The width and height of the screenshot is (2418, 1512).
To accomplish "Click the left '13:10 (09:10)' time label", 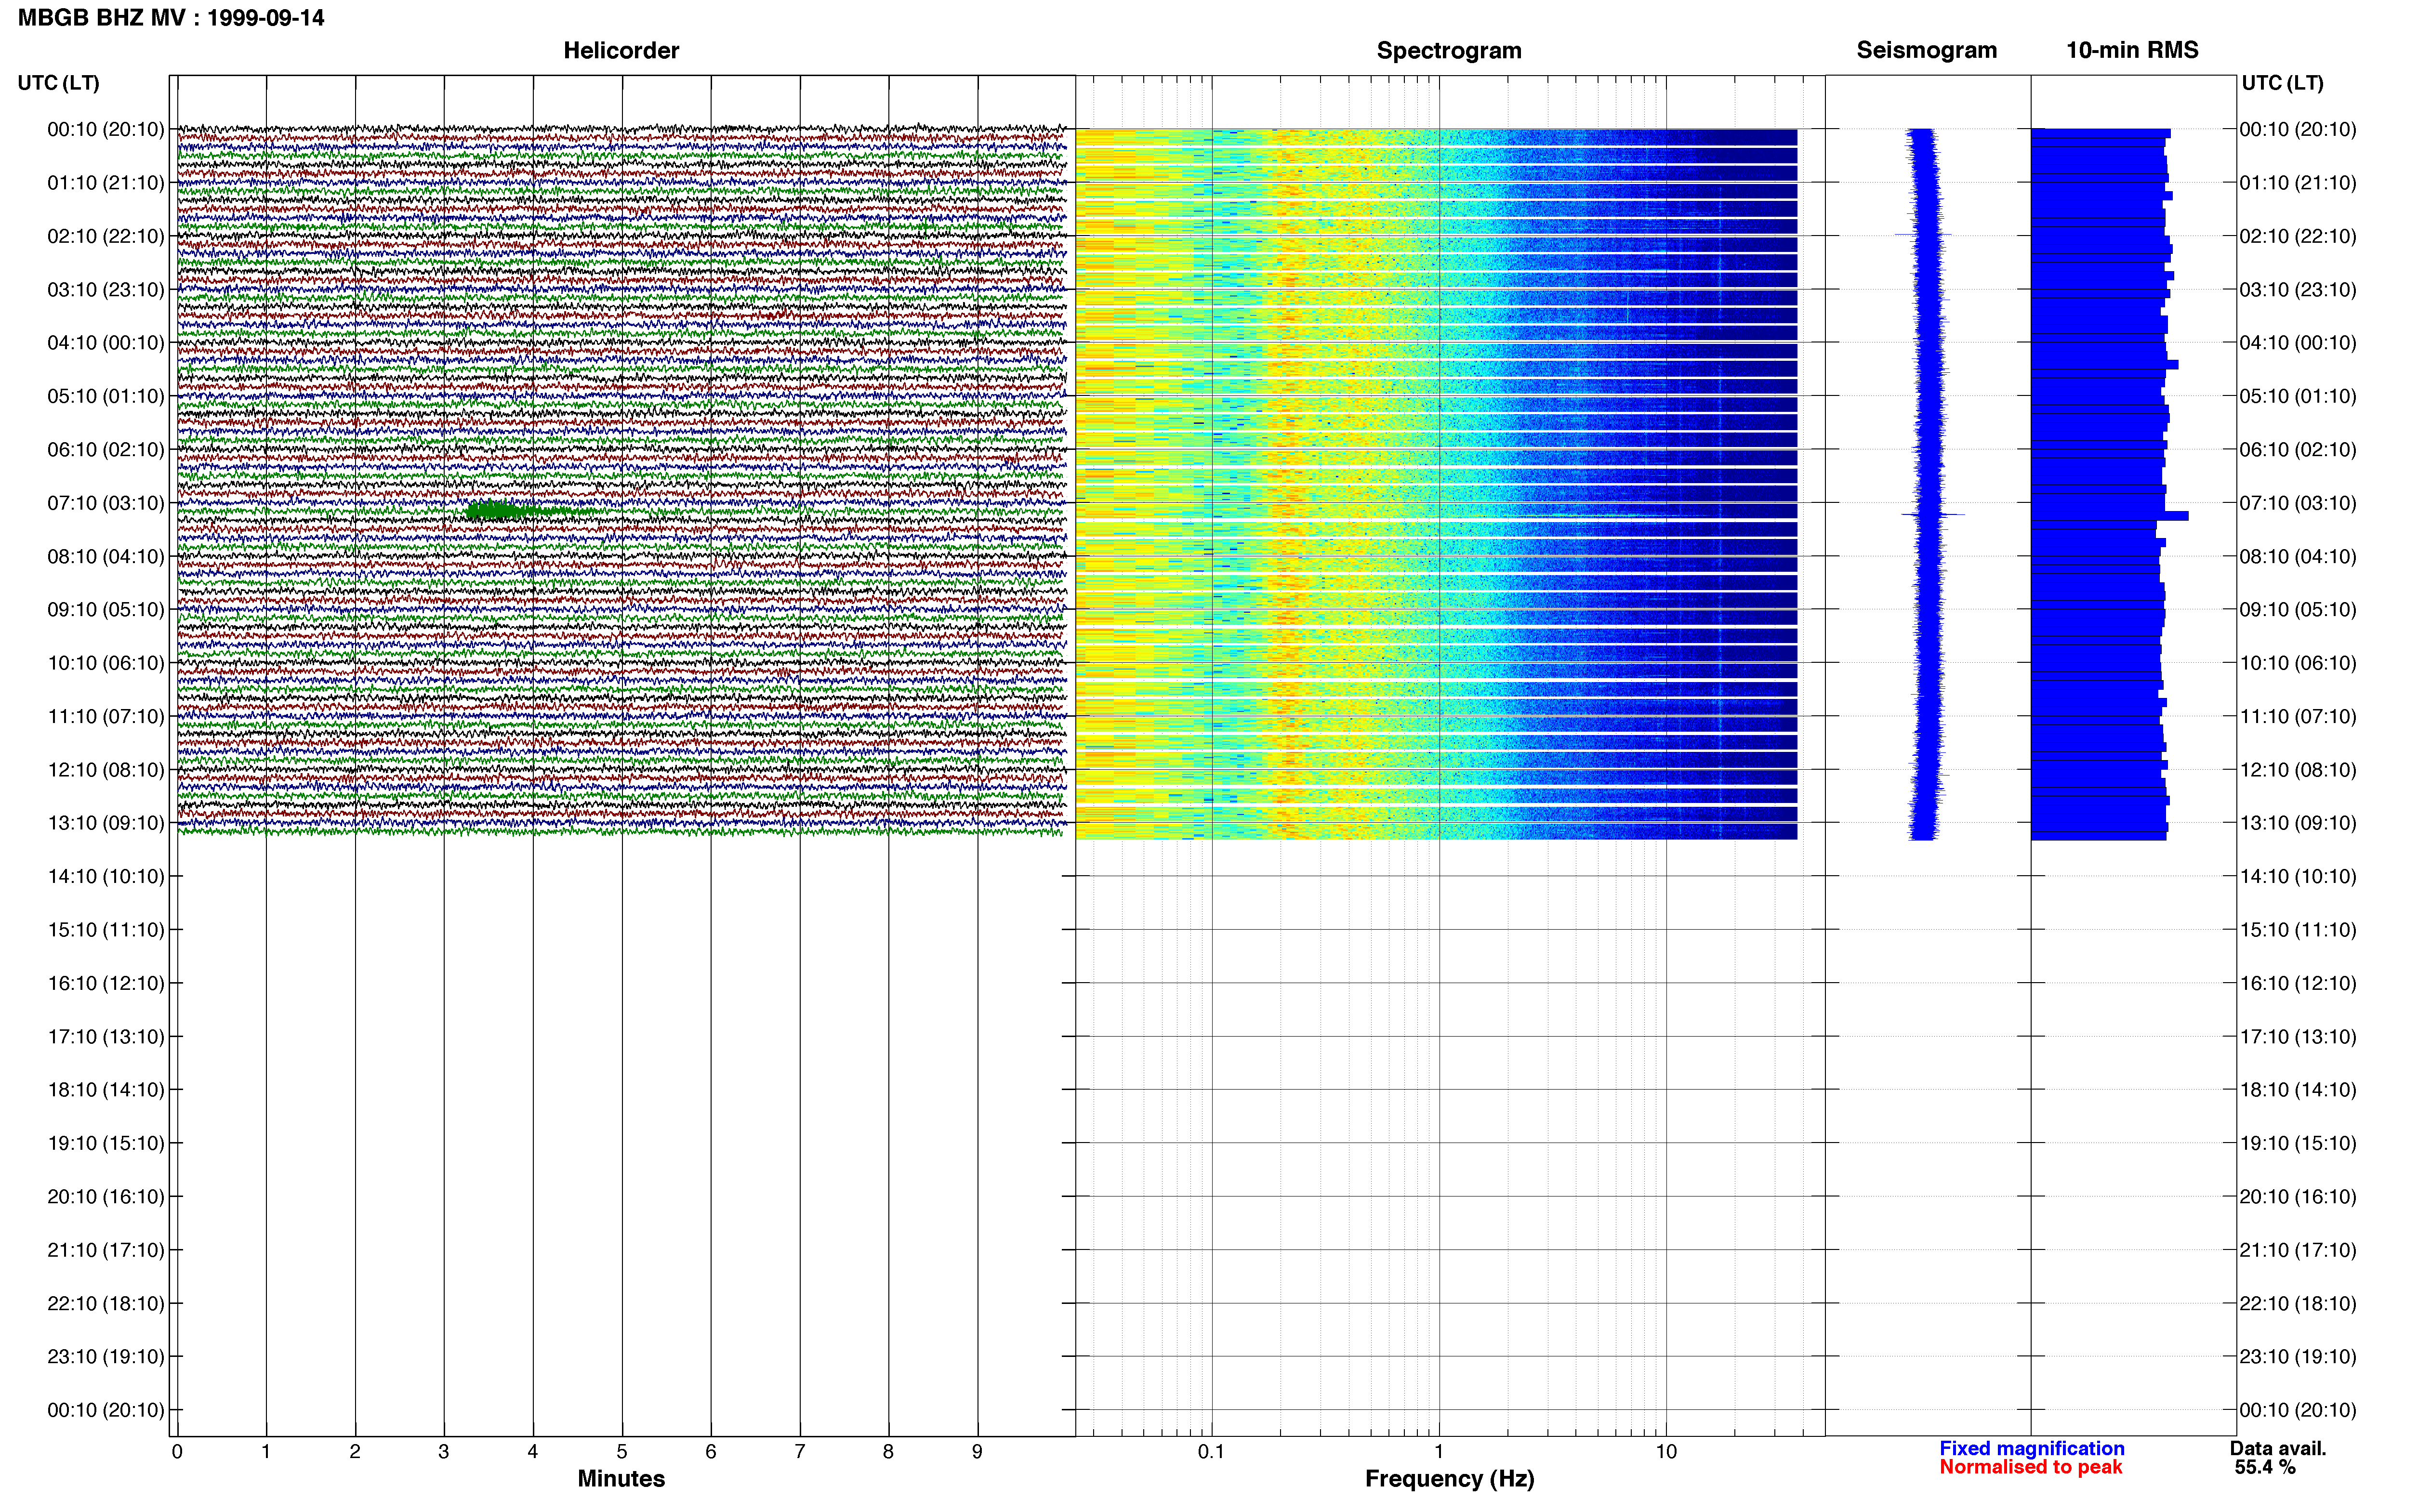I will tap(106, 823).
